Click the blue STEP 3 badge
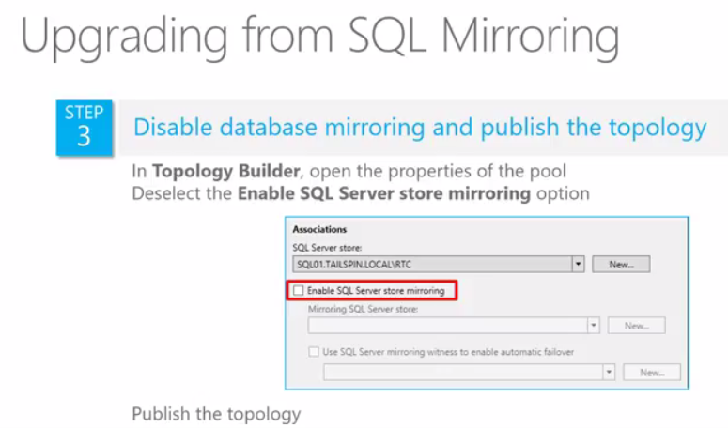The height and width of the screenshot is (428, 728). (x=84, y=127)
